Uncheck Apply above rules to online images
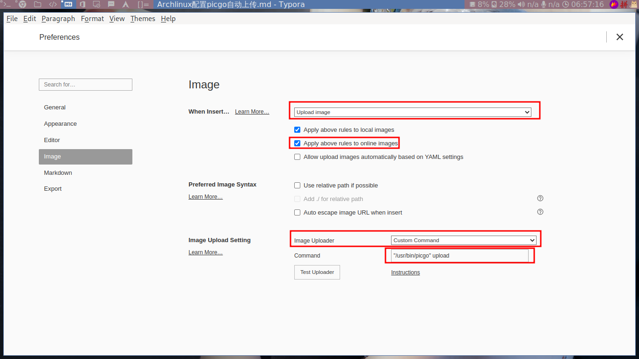 tap(297, 143)
